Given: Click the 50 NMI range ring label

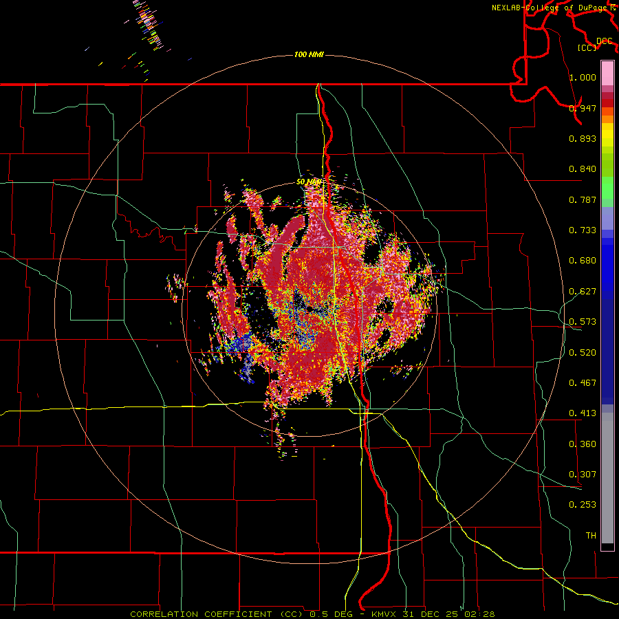Looking at the screenshot, I should (309, 182).
